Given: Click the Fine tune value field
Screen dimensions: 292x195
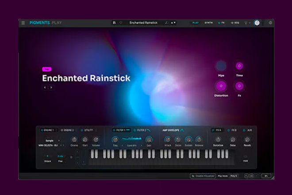Looking at the screenshot, I should (x=60, y=156).
